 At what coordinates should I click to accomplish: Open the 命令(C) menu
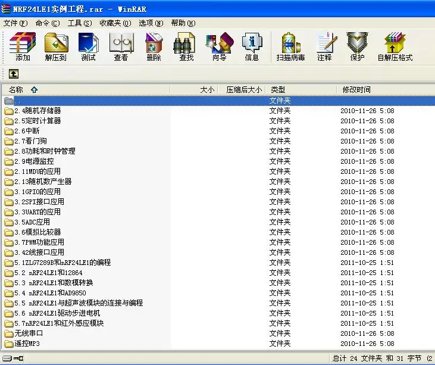(48, 23)
